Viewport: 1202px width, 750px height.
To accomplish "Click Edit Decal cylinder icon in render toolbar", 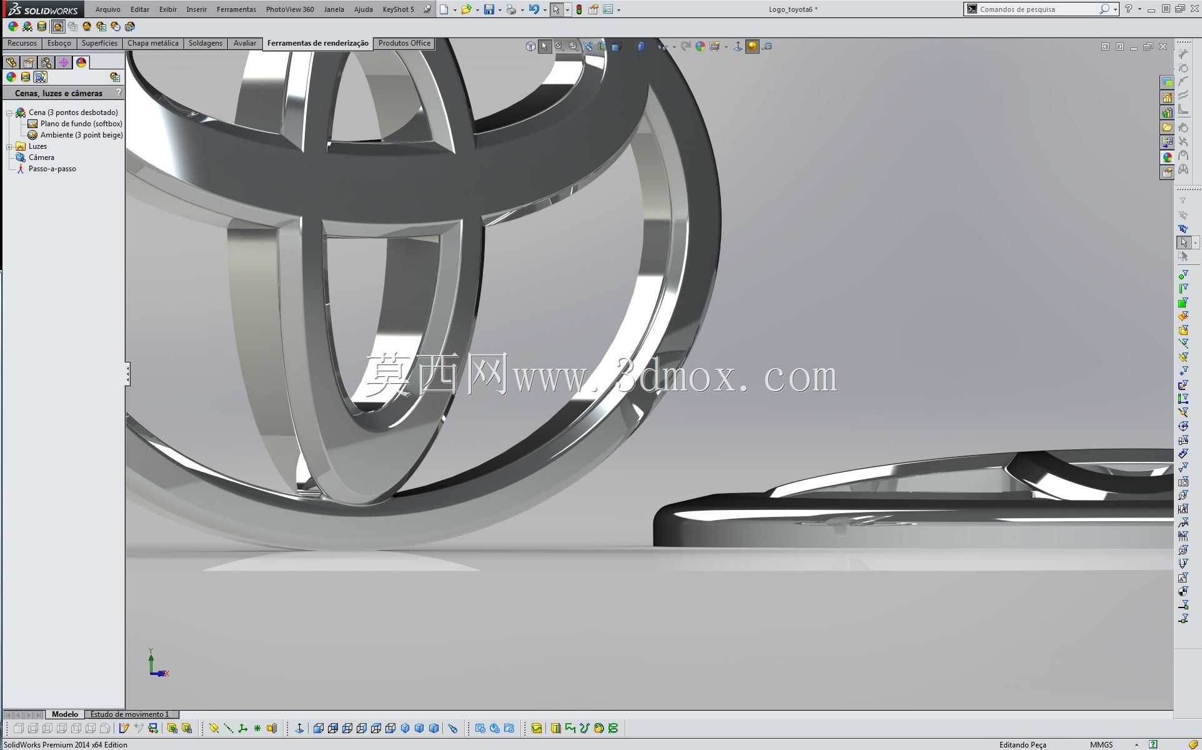I will (x=42, y=26).
